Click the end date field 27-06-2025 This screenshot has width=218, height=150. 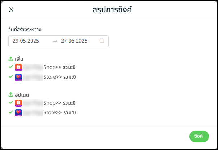(x=74, y=41)
